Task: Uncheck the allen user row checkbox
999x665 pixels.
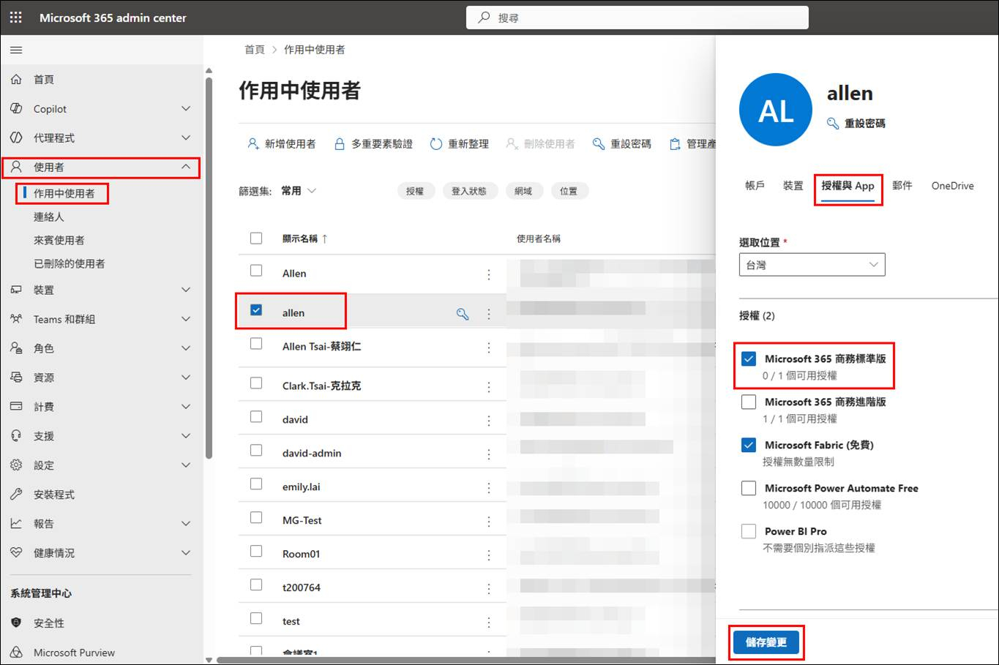Action: pos(256,309)
